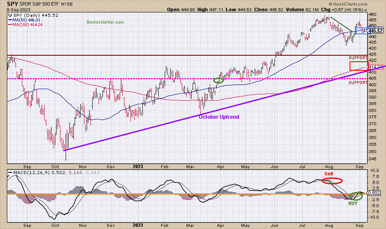This screenshot has width=386, height=229.
Task: Click the 'Low 444.53' value
Action: pyautogui.click(x=238, y=9)
